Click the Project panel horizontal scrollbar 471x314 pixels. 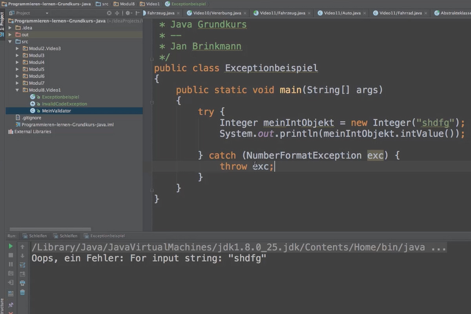pyautogui.click(x=50, y=229)
